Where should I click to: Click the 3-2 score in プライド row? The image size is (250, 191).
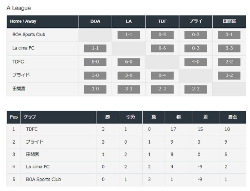[x=229, y=76]
